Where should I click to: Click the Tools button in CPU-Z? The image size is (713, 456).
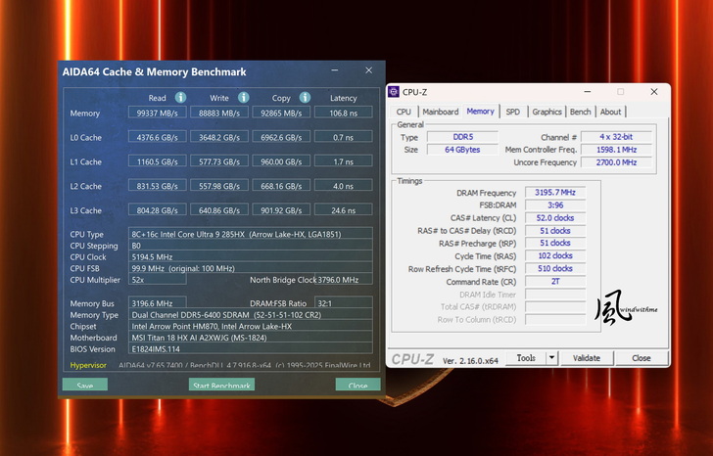pyautogui.click(x=526, y=358)
